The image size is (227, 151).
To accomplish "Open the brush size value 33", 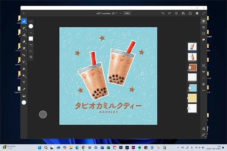I will [x=31, y=33].
